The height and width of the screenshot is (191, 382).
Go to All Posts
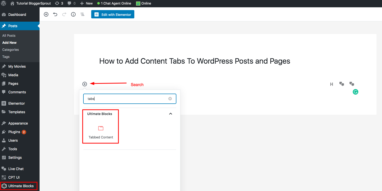[9, 35]
